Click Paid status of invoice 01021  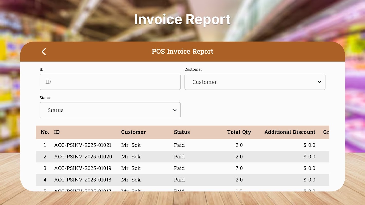pos(179,145)
